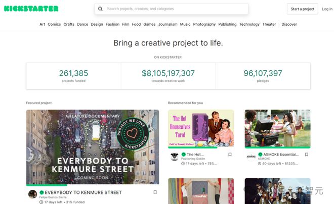Click the Project We Love badge
Image resolution: width=334 pixels, height=204 pixels.
[132, 134]
